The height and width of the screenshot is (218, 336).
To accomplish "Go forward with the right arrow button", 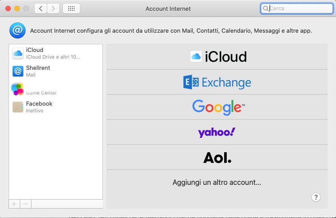I will pyautogui.click(x=53, y=9).
